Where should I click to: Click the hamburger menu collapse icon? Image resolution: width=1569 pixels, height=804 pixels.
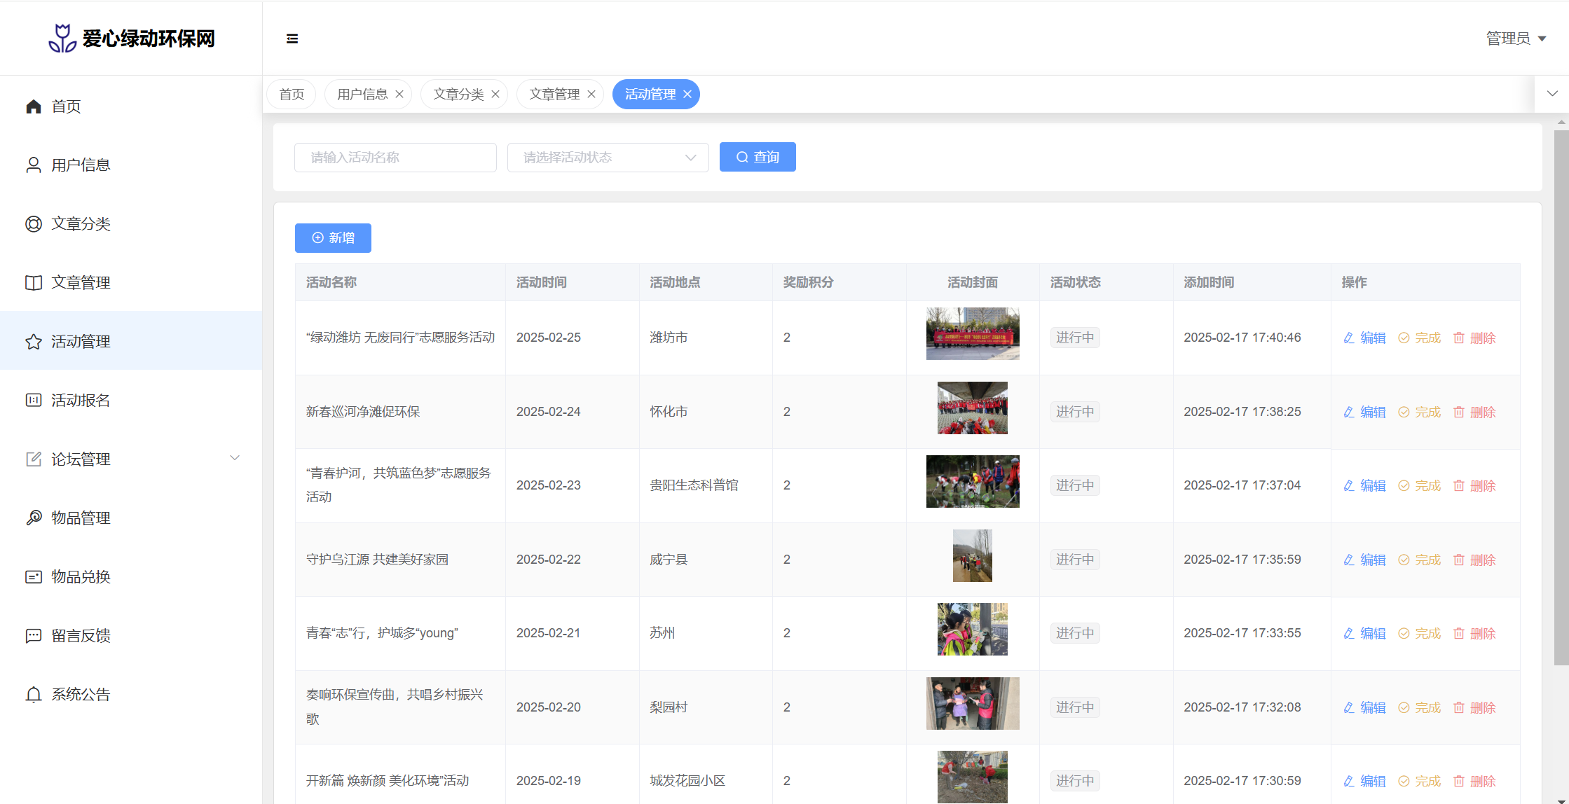click(292, 39)
